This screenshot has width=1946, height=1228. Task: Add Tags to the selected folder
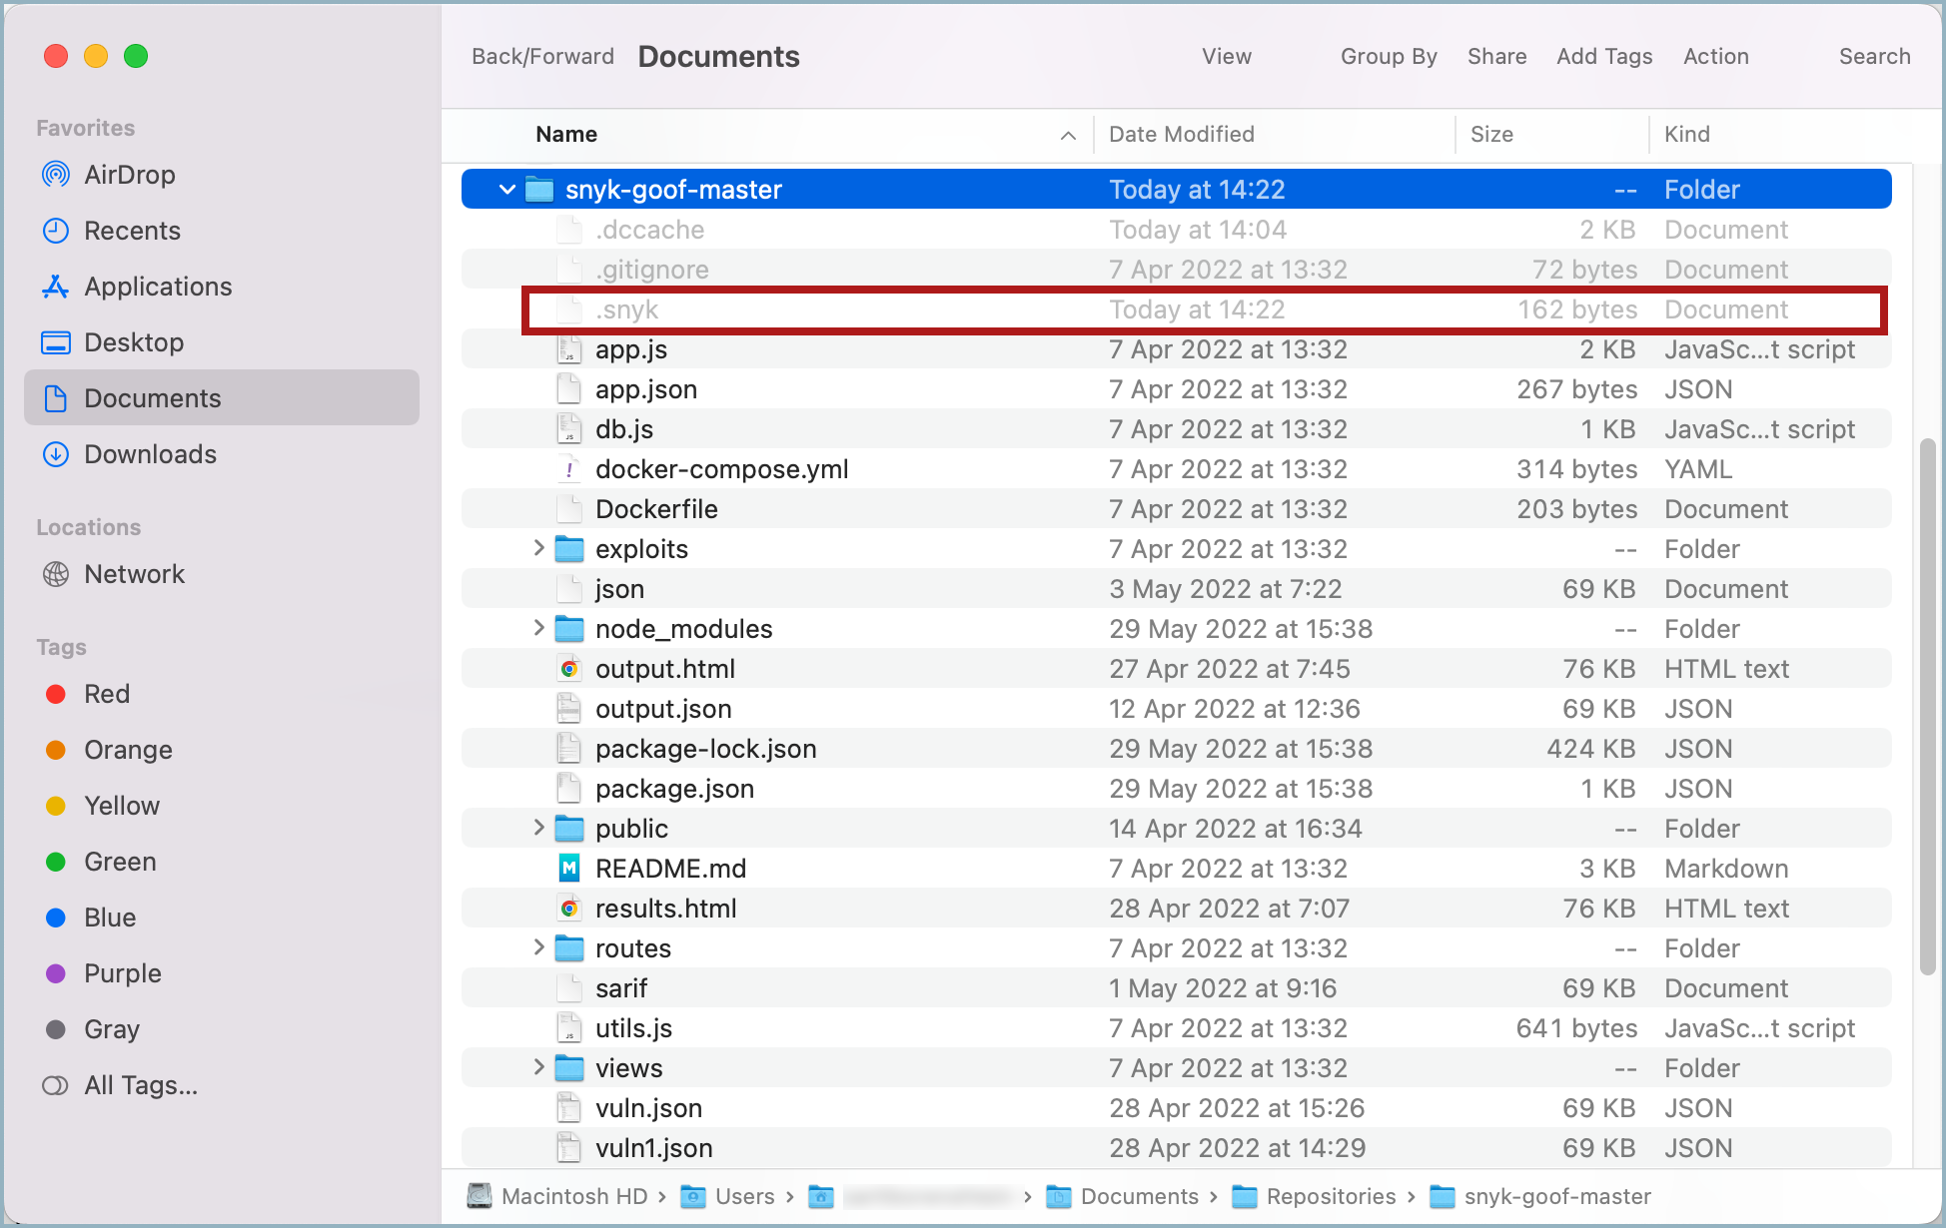click(x=1603, y=57)
